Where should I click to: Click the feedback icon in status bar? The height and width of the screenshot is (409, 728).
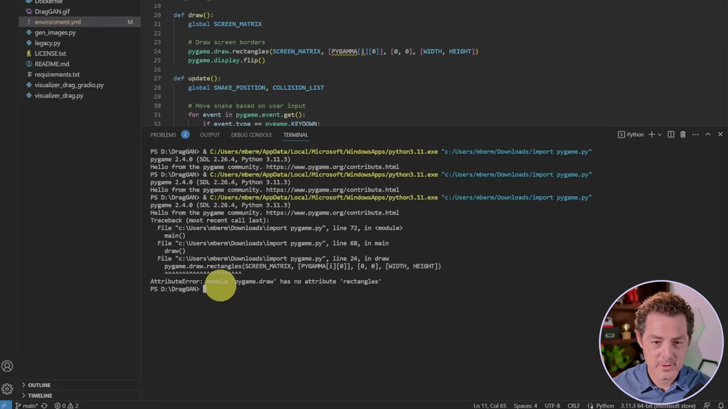point(707,405)
